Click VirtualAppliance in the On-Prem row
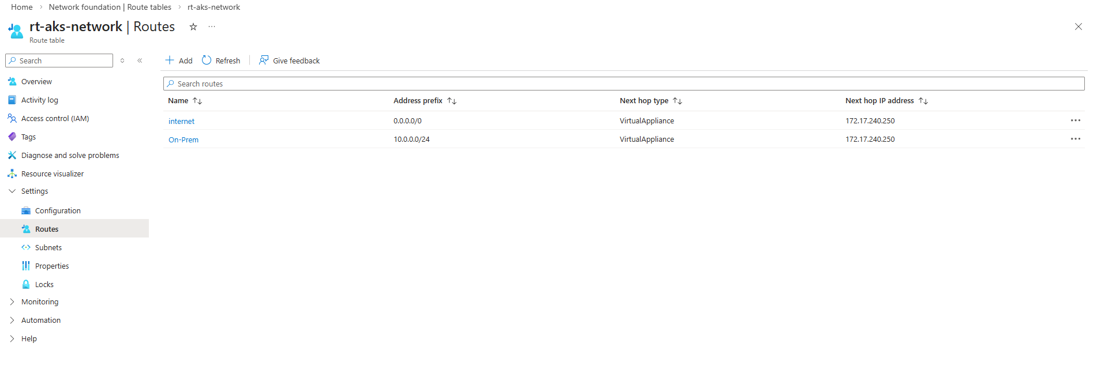This screenshot has width=1097, height=392. click(647, 139)
